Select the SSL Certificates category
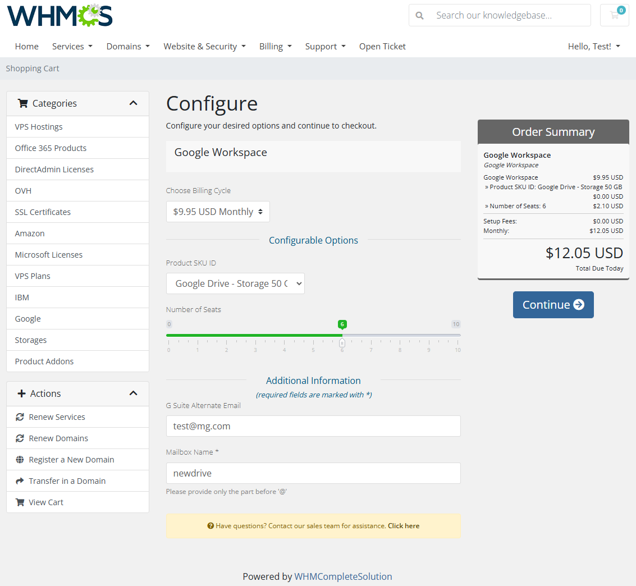Image resolution: width=636 pixels, height=586 pixels. pos(42,212)
